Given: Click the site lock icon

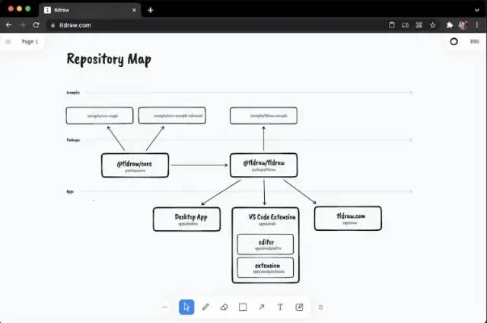Looking at the screenshot, I should pos(53,25).
